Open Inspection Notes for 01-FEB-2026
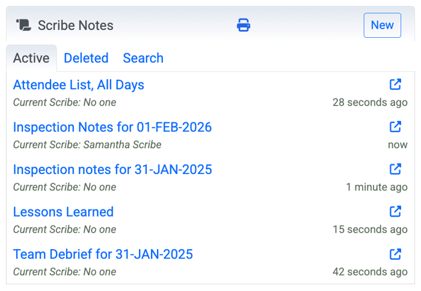The image size is (421, 291). (x=112, y=127)
